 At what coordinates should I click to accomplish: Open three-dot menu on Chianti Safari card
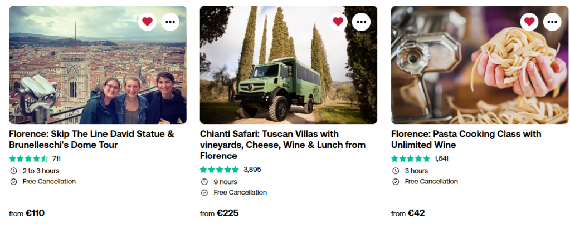tap(361, 22)
